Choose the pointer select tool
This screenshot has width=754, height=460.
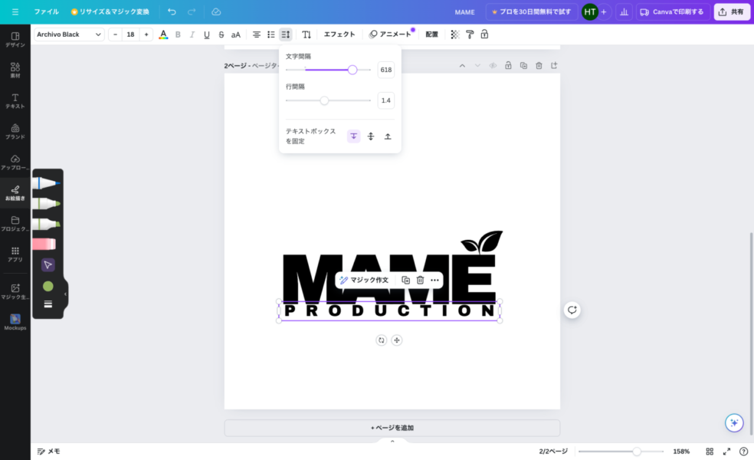48,264
